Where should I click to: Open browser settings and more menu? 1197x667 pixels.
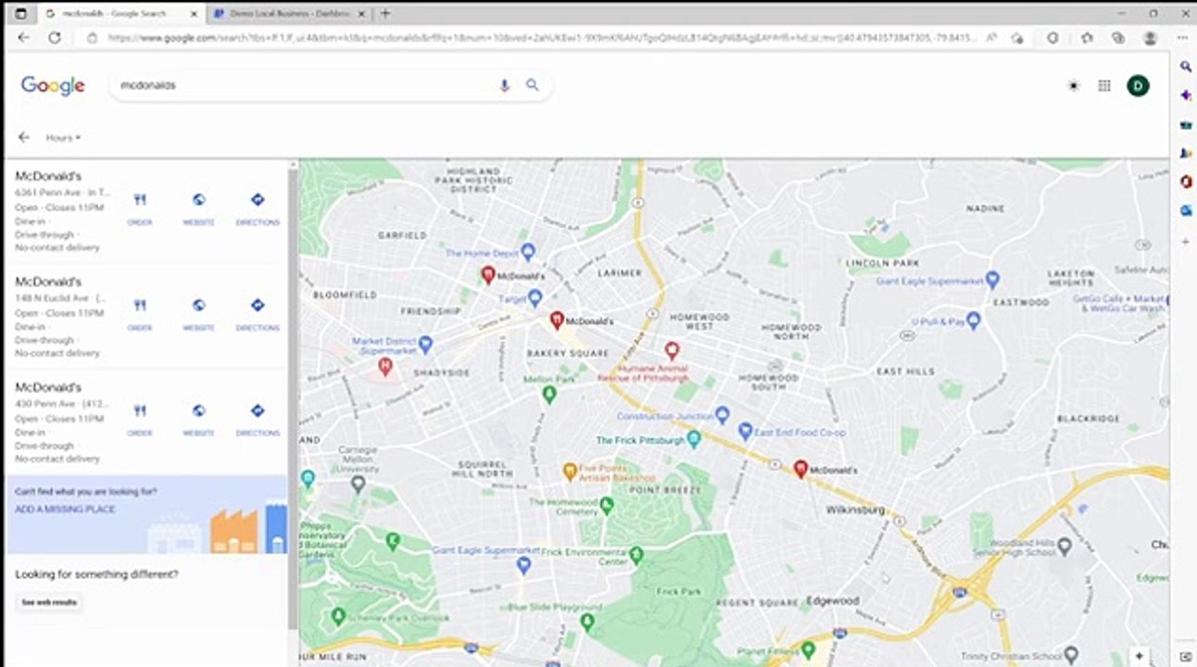[1182, 38]
